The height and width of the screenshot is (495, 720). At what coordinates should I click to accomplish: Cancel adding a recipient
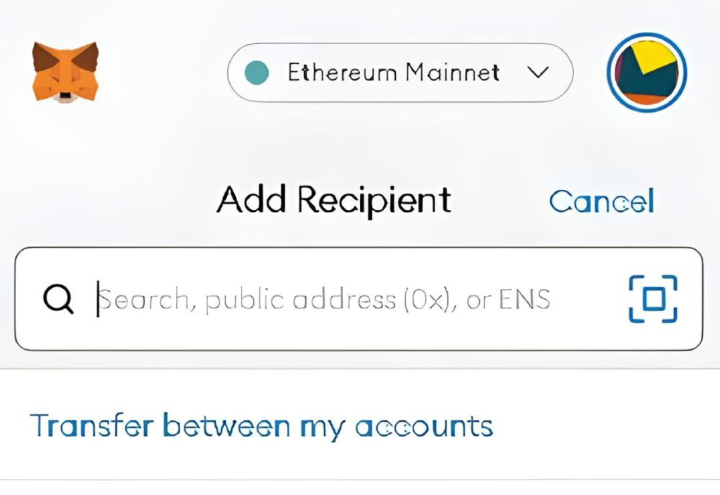click(601, 201)
